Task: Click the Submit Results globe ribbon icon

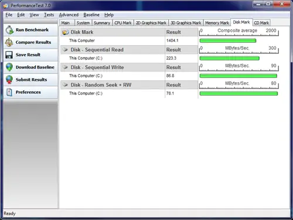Action: coord(9,80)
